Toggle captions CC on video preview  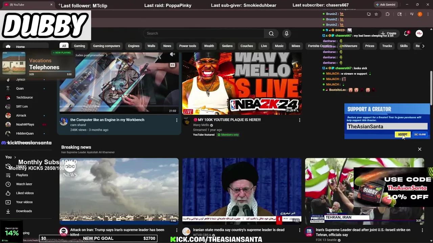[x=173, y=65]
